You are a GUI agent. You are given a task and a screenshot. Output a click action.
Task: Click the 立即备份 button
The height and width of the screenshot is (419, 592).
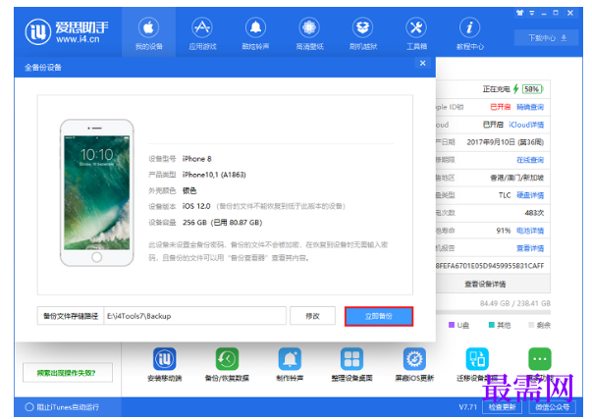pyautogui.click(x=379, y=316)
